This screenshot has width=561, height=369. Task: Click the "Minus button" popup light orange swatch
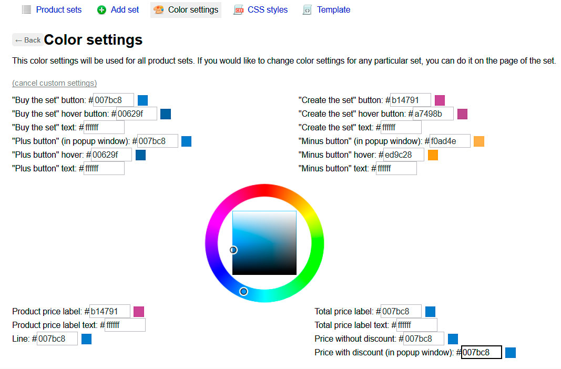click(x=479, y=141)
